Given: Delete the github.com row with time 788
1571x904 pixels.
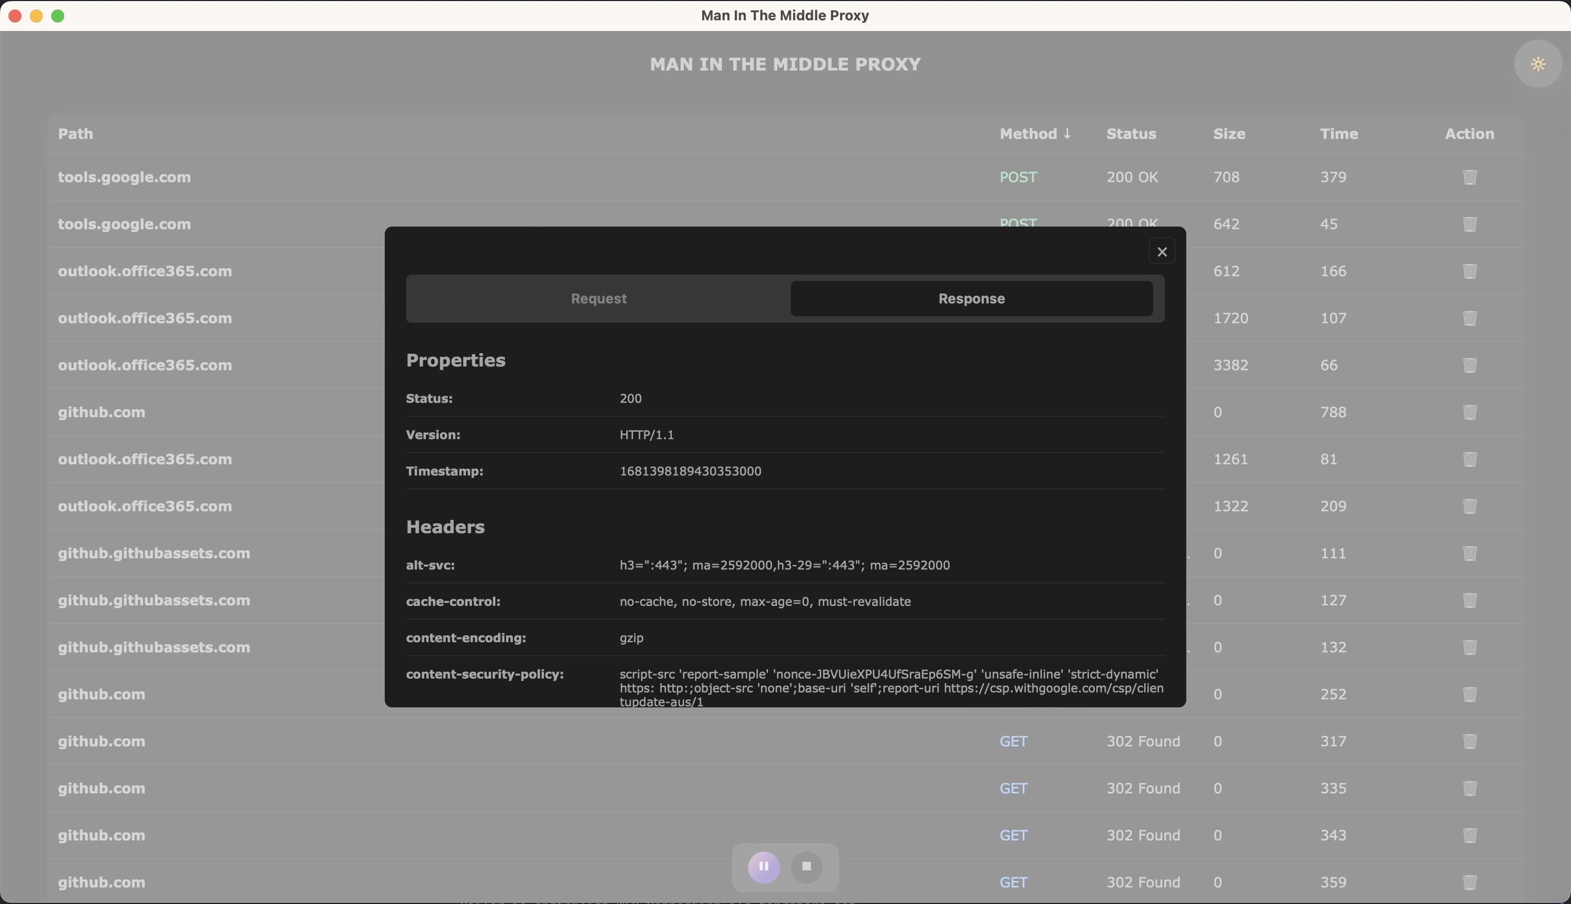Looking at the screenshot, I should tap(1469, 412).
